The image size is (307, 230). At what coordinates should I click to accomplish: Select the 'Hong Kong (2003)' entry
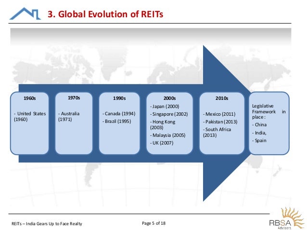click(x=163, y=125)
